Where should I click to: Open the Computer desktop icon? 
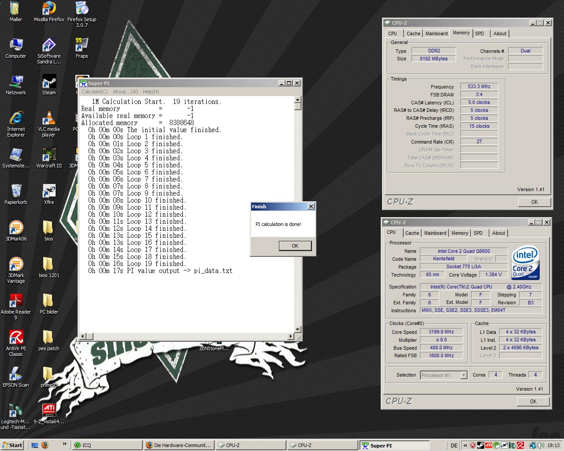pyautogui.click(x=16, y=48)
